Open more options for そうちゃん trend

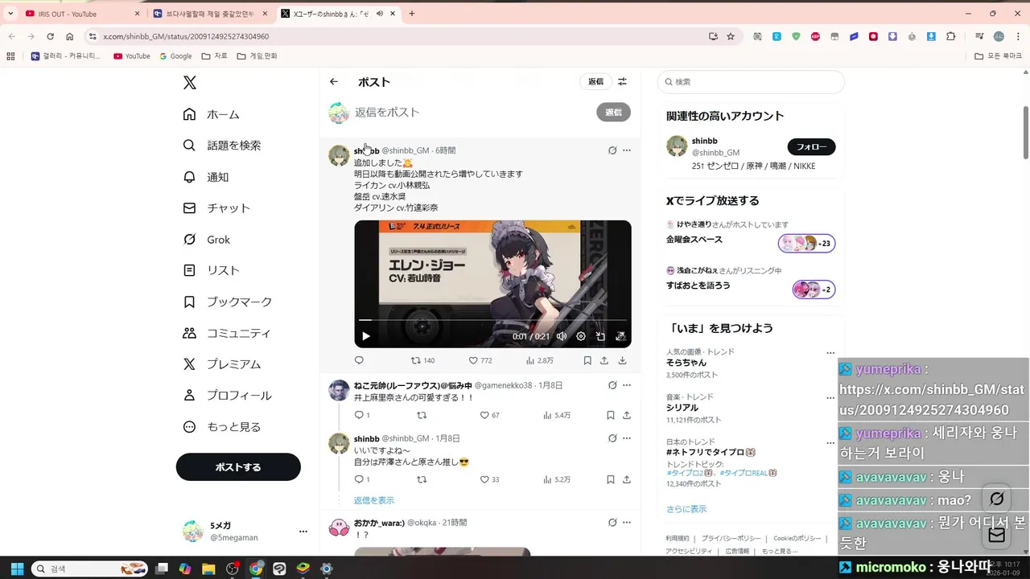click(830, 353)
